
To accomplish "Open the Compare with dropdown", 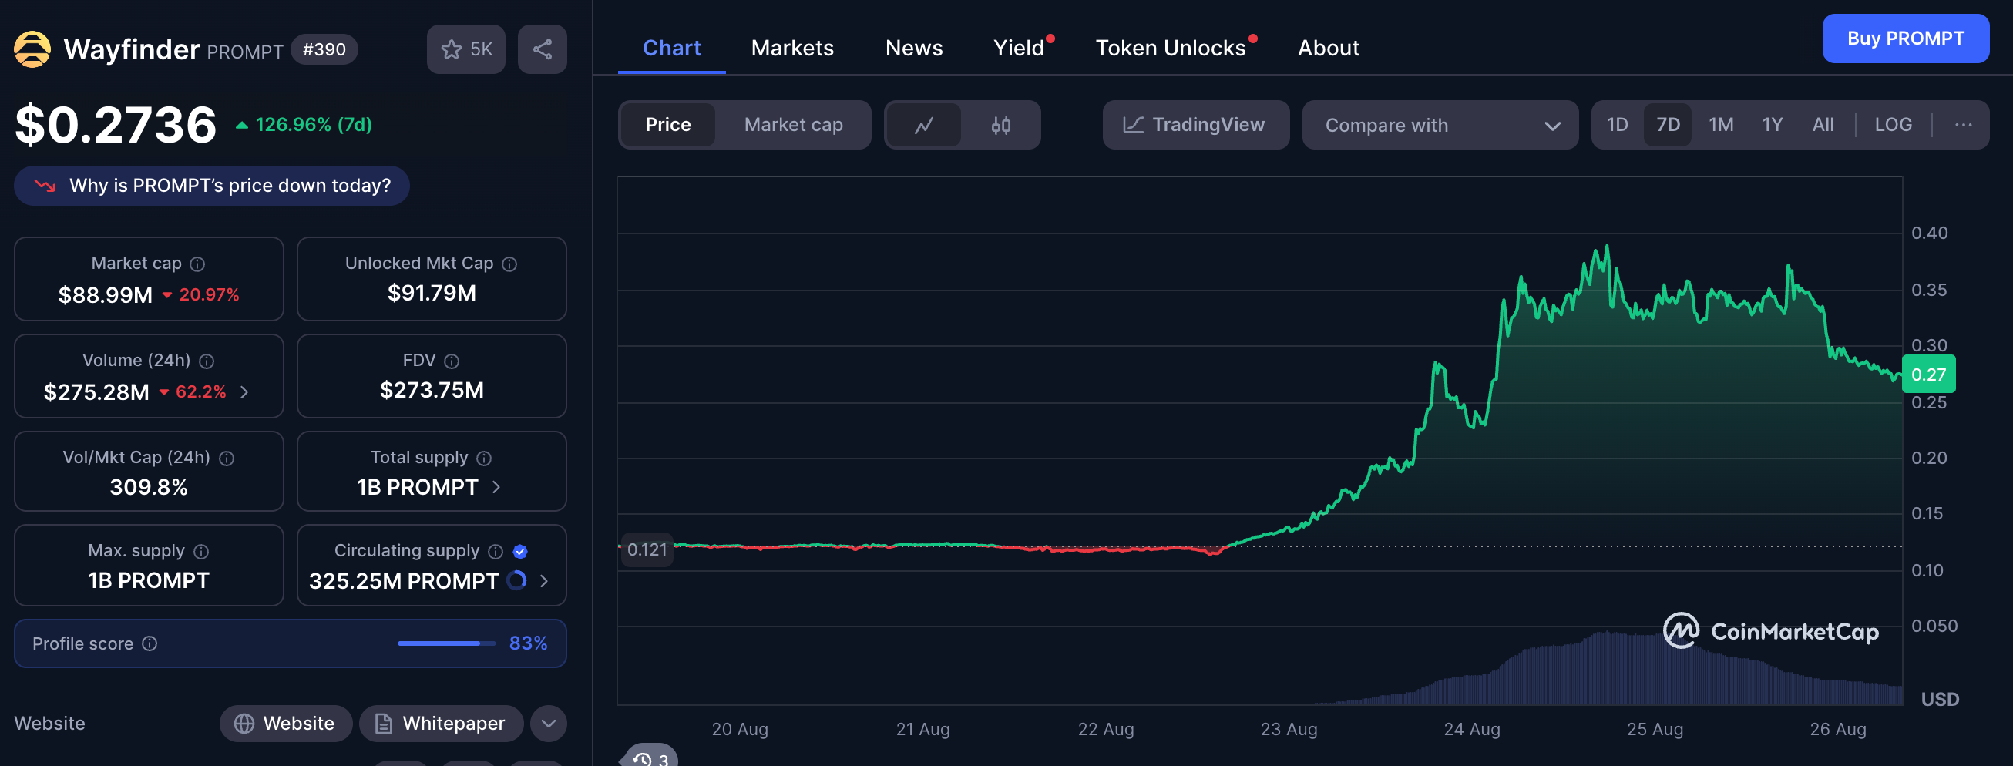I will point(1440,125).
